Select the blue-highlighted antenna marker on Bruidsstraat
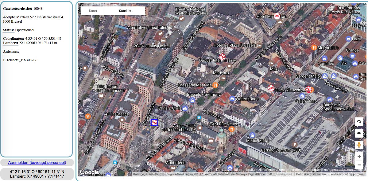The width and height of the screenshot is (368, 181). click(x=154, y=123)
